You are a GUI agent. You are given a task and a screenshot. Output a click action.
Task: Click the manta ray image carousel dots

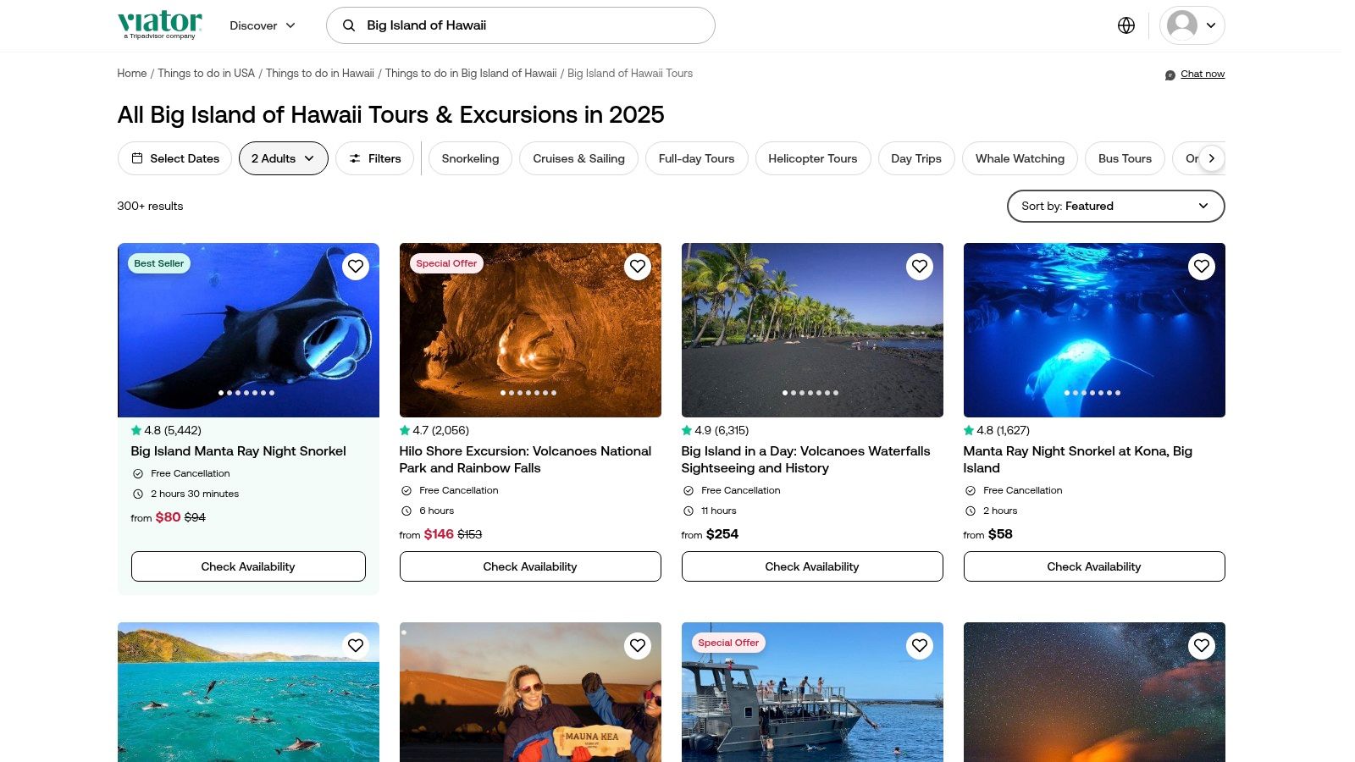pyautogui.click(x=246, y=393)
